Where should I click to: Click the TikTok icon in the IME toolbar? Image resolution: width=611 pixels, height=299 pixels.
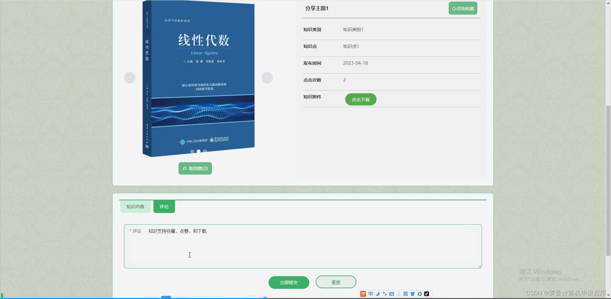coord(427,294)
